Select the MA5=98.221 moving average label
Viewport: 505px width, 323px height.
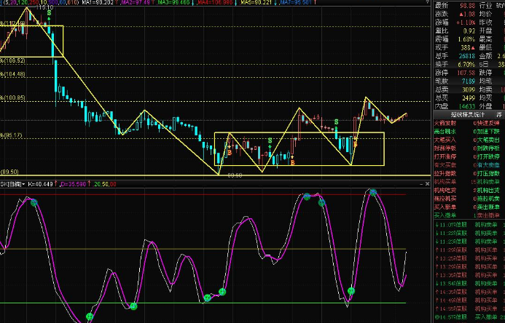257,2
